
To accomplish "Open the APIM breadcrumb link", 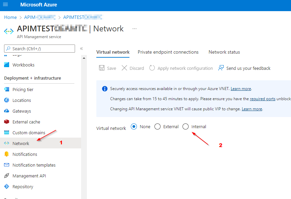I will pos(40,17).
